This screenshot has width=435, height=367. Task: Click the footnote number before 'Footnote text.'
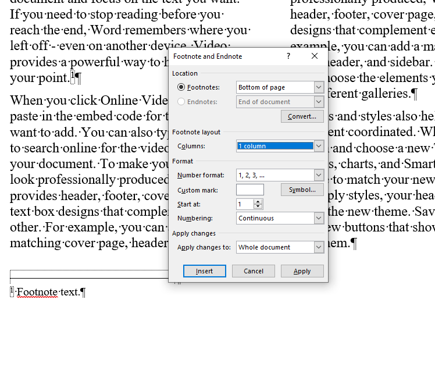point(12,290)
